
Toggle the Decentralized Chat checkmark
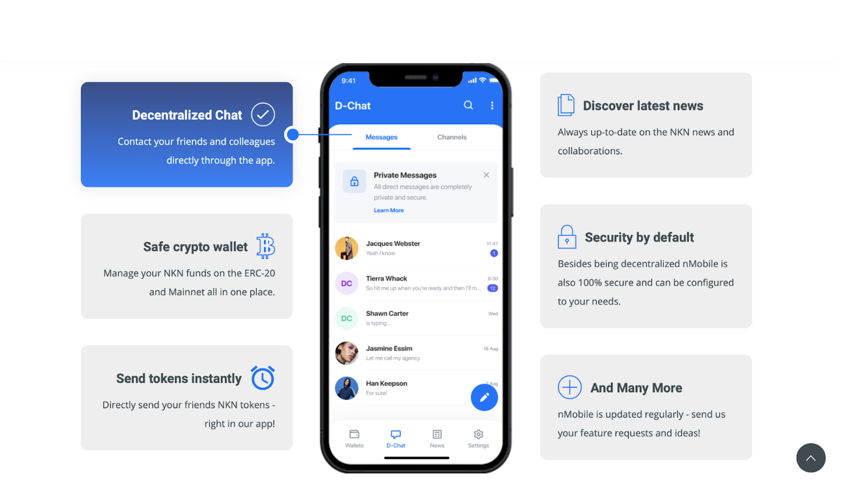pos(264,115)
